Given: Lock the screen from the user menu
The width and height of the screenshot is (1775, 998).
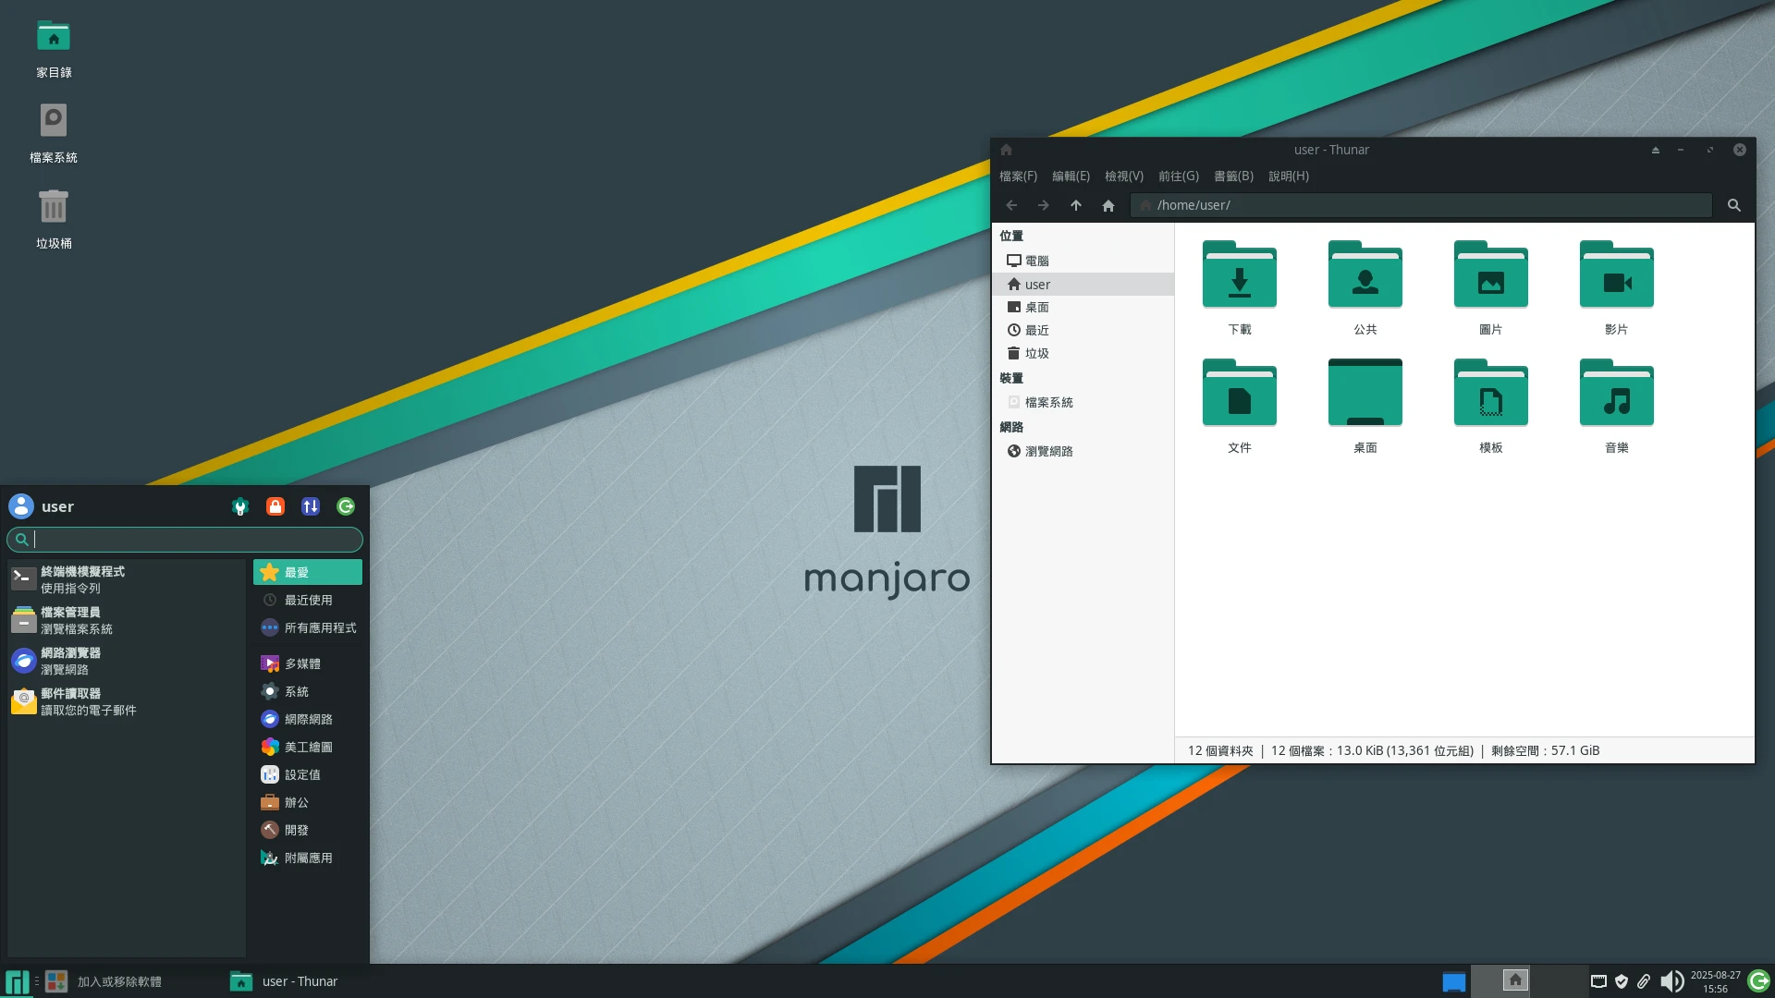Looking at the screenshot, I should click(x=275, y=506).
